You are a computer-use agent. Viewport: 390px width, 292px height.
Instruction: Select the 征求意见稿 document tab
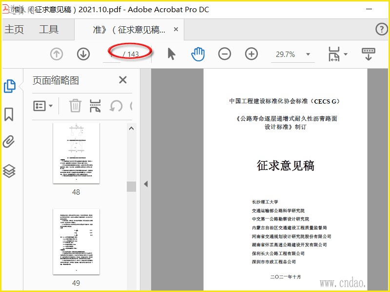(129, 30)
